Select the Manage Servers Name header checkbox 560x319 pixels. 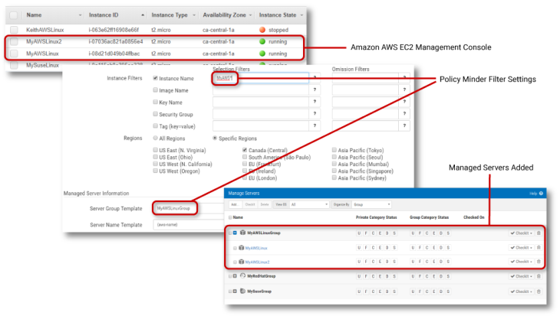230,217
